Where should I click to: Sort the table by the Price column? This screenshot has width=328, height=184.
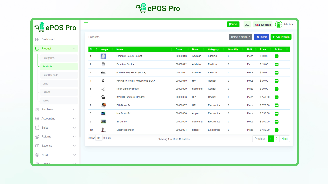tap(263, 49)
